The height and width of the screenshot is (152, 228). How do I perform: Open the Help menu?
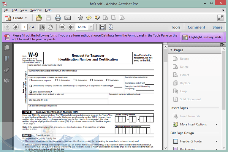tap(48, 10)
